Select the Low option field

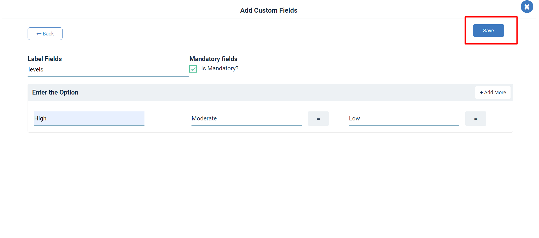[x=404, y=118]
